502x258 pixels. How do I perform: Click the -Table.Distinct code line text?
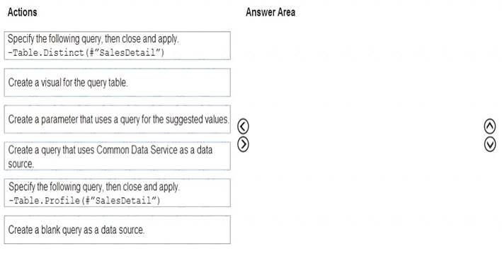click(86, 52)
